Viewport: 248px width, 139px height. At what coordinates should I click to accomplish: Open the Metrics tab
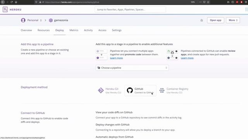[x=74, y=30]
